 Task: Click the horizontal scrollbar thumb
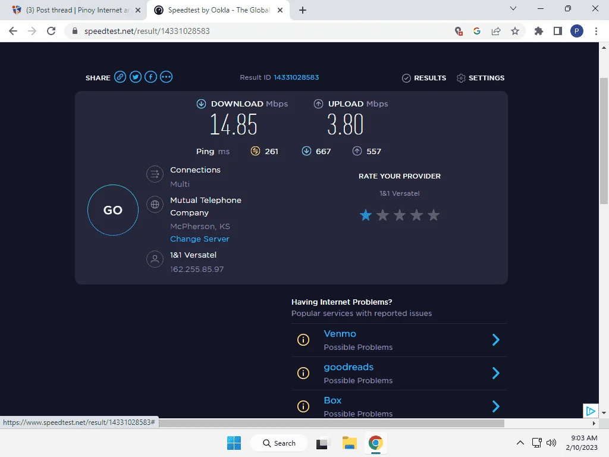[331, 423]
